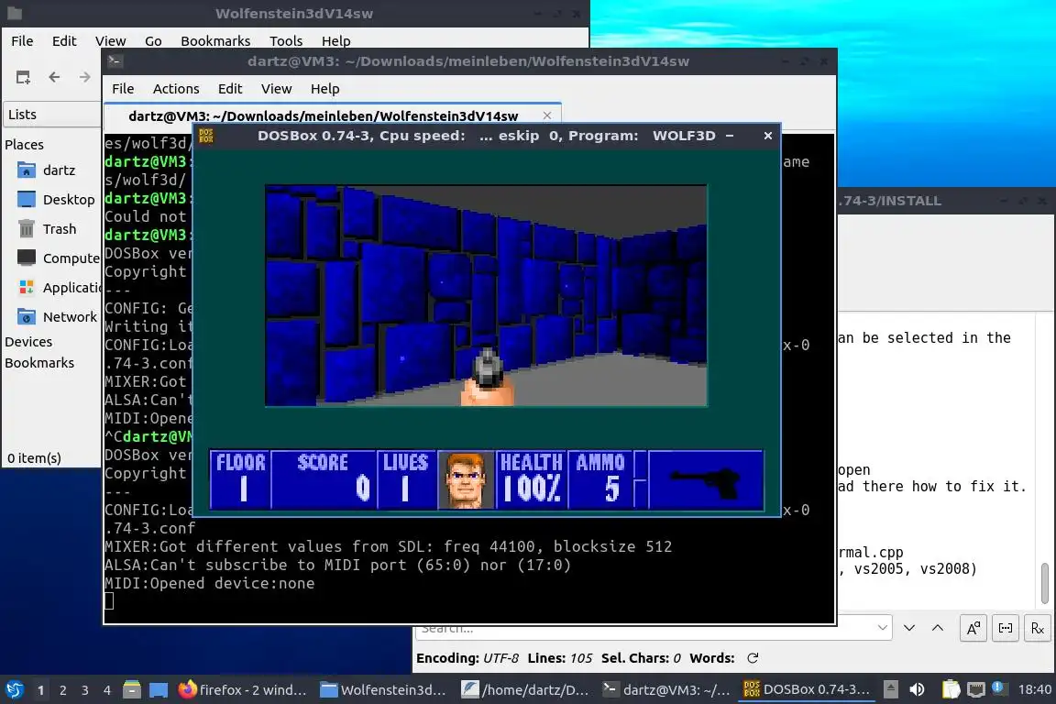Click the AMMO 5 HUD panel

click(x=600, y=479)
